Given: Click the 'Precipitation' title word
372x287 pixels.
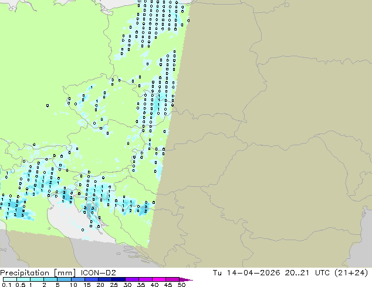Looking at the screenshot, I should tap(25, 273).
